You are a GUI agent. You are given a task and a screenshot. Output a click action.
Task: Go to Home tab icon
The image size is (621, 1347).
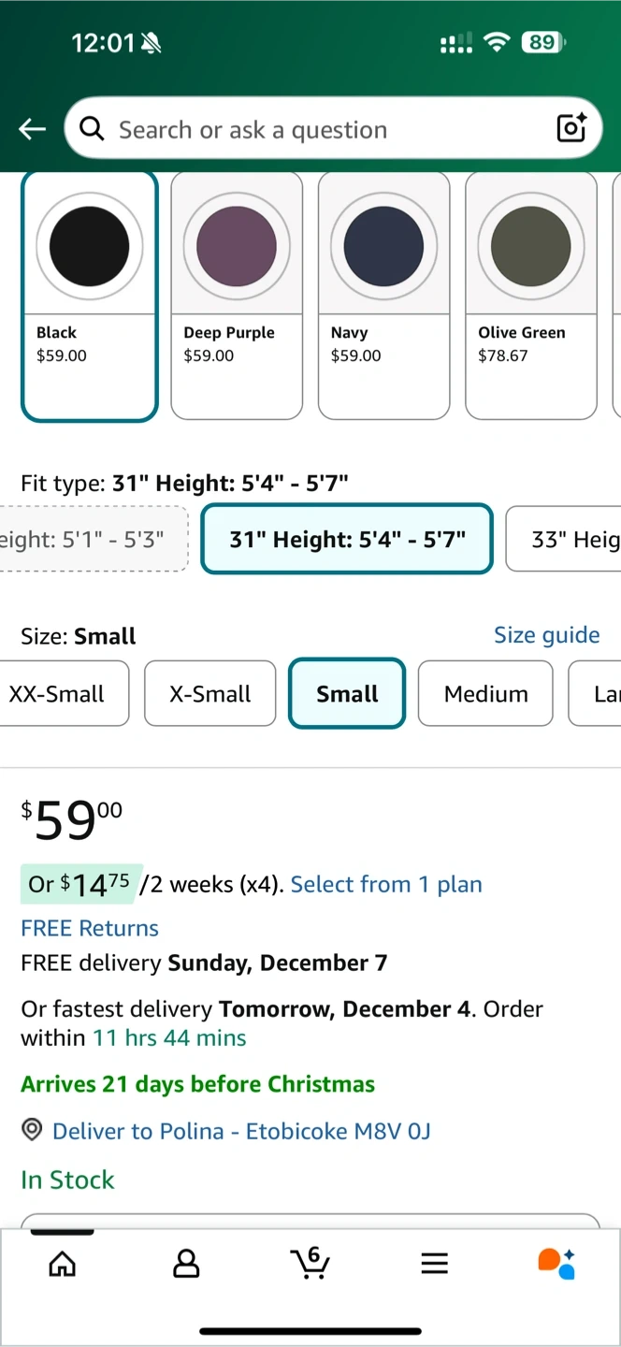[63, 1264]
